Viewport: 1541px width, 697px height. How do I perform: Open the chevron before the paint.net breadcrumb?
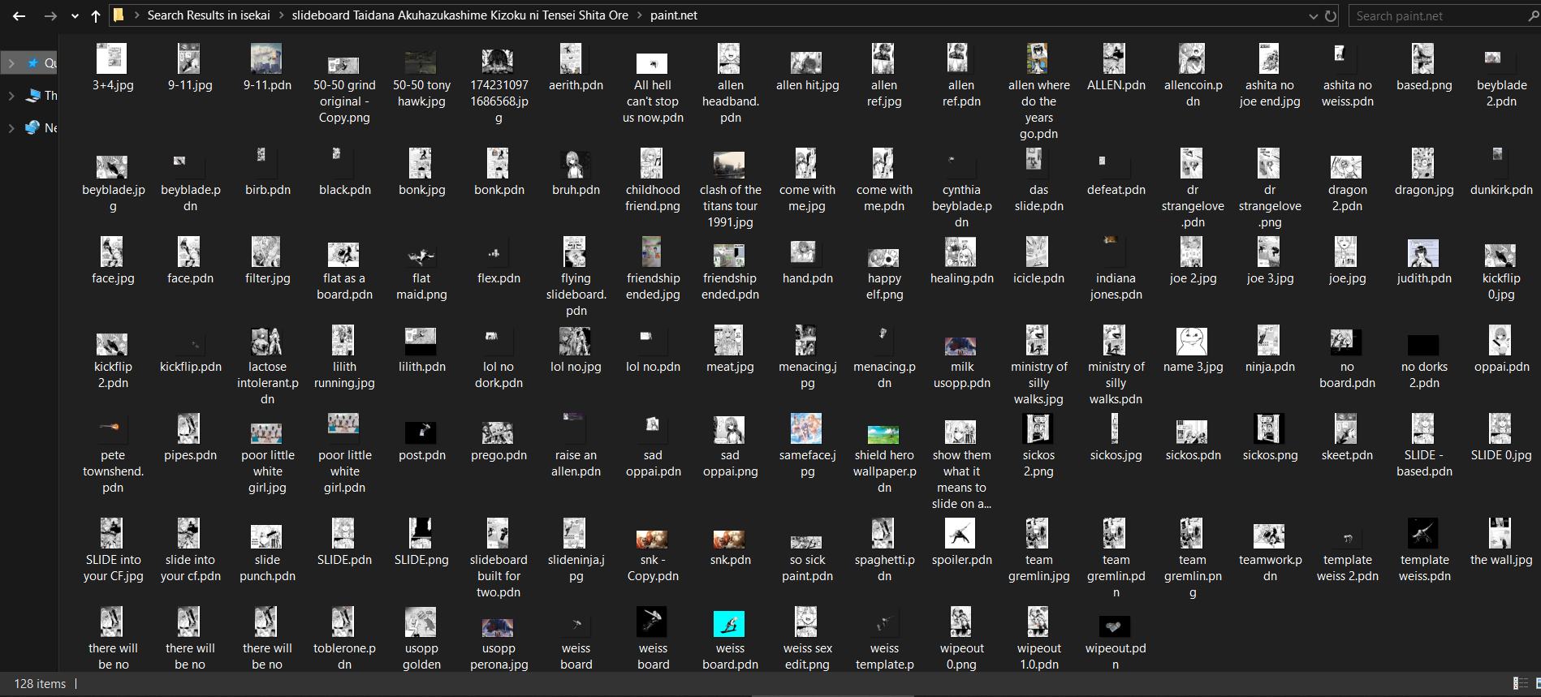point(640,15)
